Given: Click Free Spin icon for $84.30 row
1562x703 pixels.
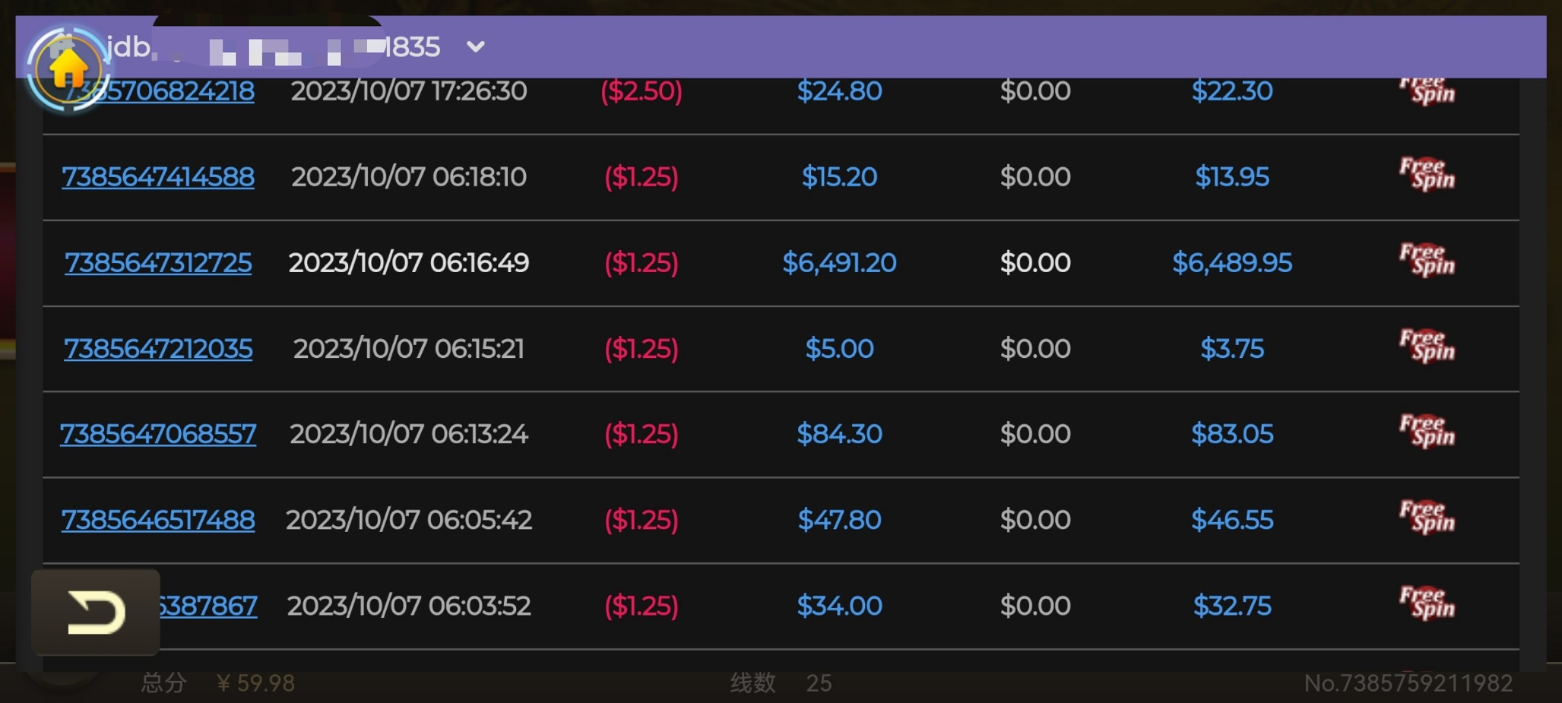Looking at the screenshot, I should coord(1427,432).
